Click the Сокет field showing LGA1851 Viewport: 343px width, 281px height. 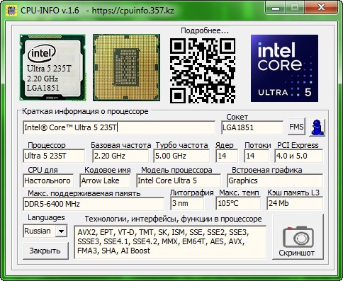tap(252, 127)
